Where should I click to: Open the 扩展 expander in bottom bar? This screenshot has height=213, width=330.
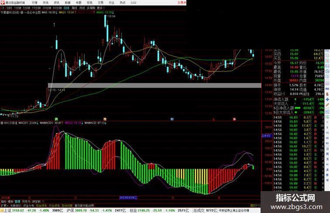coord(5,205)
